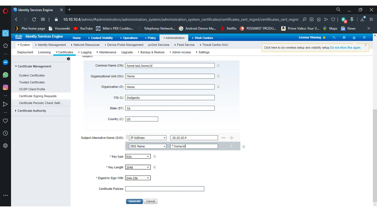Go back with browser back arrow
This screenshot has height=212, width=377.
pyautogui.click(x=16, y=19)
